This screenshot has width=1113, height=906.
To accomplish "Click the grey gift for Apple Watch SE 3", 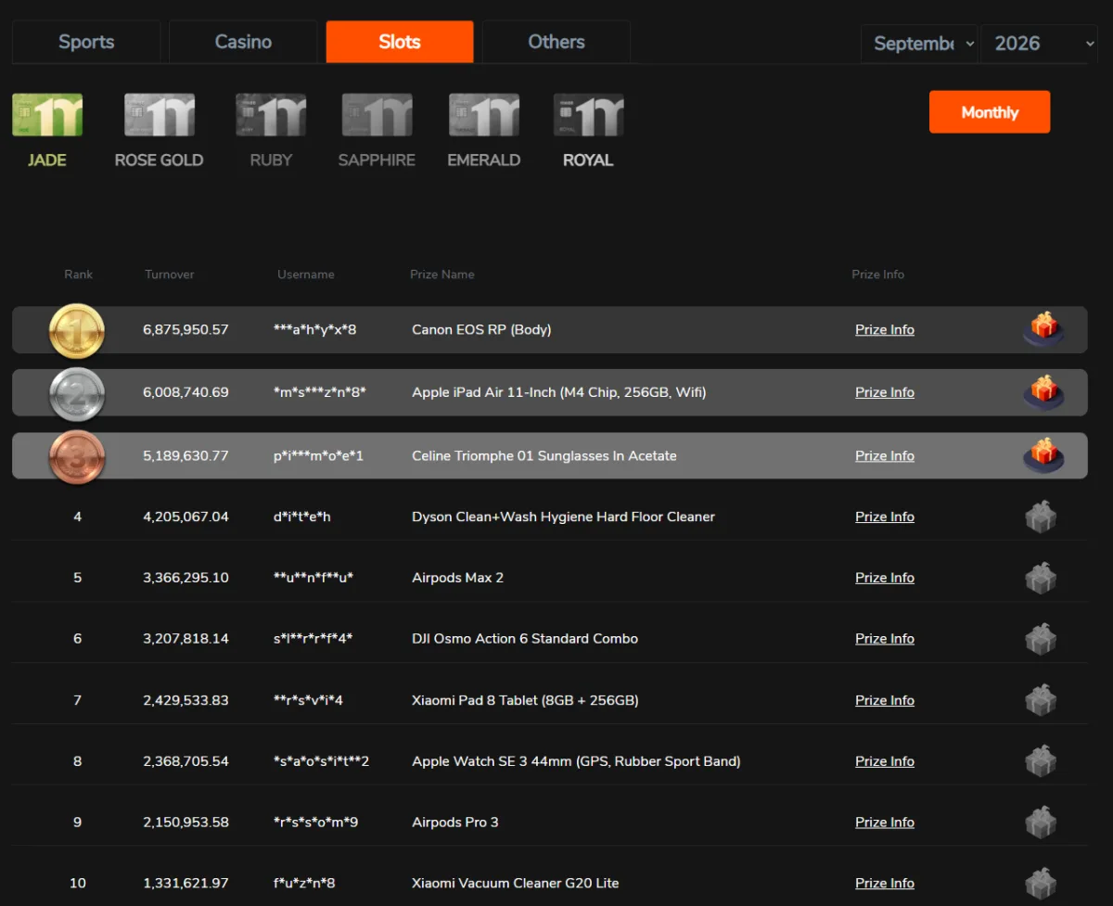I will (1042, 761).
